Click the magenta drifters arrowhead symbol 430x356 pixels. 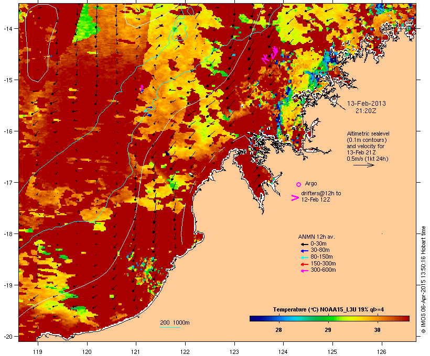tap(295, 198)
